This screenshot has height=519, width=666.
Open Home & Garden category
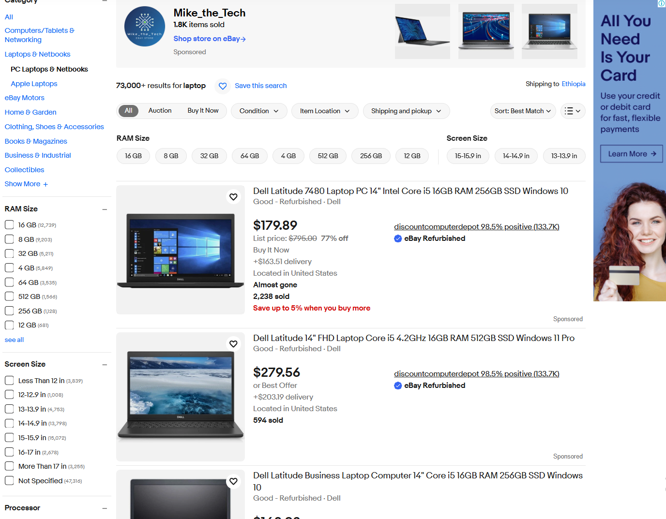[30, 112]
